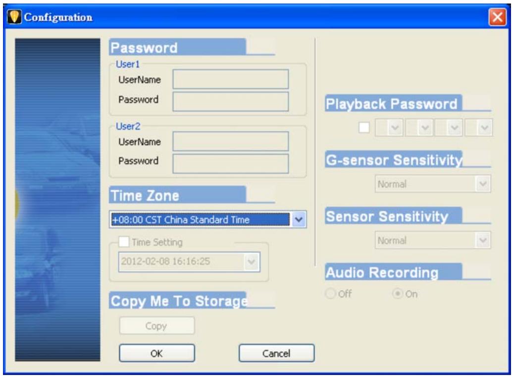Open the date-time picker dropdown 2012-02-08

[252, 262]
